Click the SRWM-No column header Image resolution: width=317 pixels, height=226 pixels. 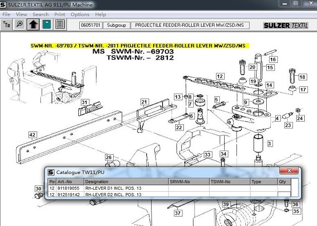189,182
